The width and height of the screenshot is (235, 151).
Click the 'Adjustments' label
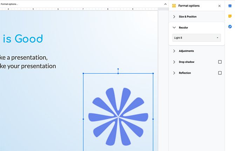point(186,51)
